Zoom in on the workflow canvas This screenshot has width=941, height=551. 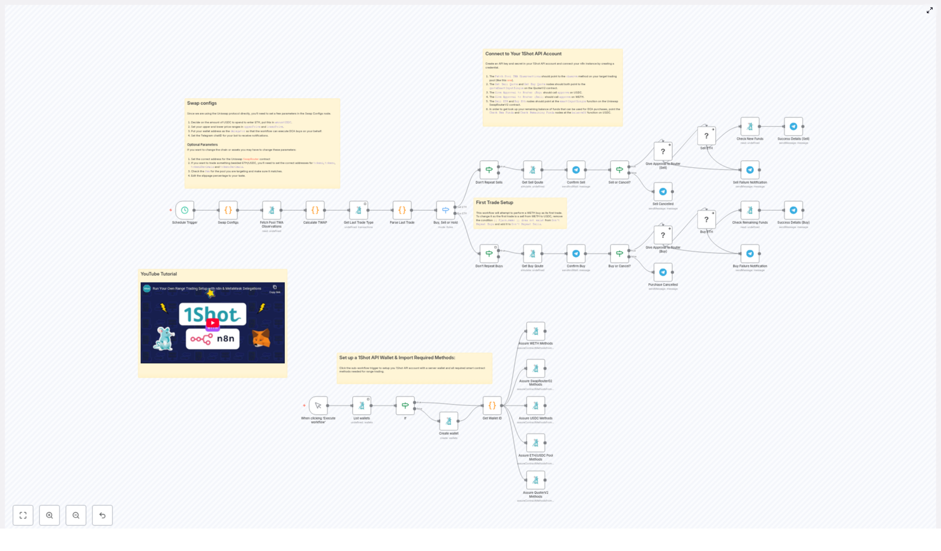tap(50, 515)
